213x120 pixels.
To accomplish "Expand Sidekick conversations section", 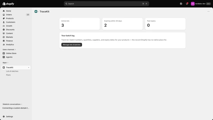I will (x=12, y=104).
